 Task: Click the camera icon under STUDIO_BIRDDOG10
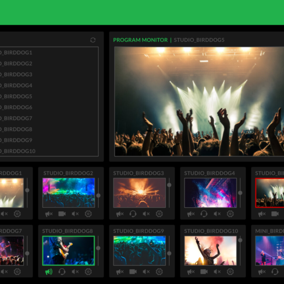pos(204,272)
